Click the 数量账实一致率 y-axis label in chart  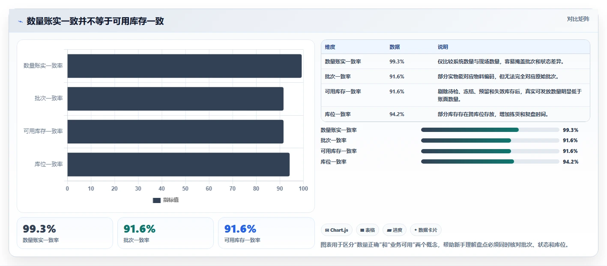click(43, 66)
